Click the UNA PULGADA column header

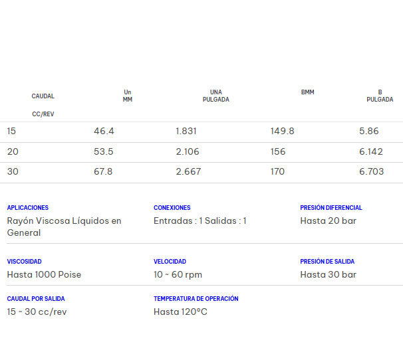click(215, 96)
